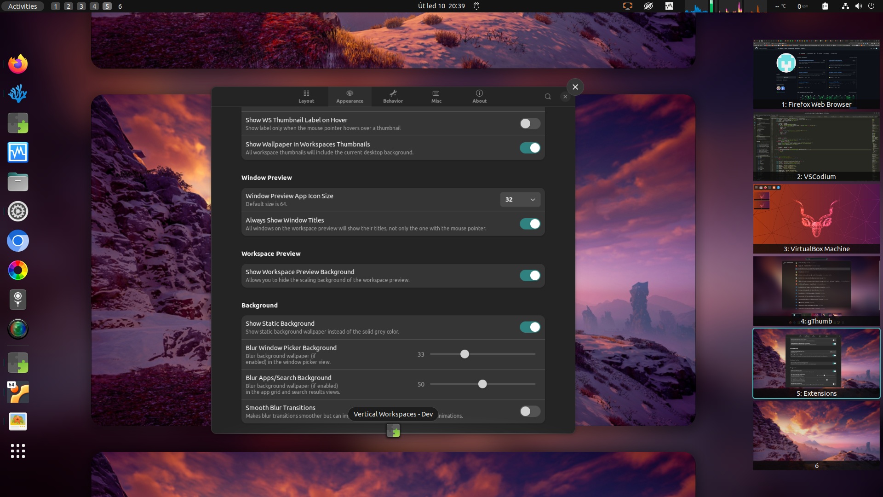The image size is (883, 497).
Task: Open the search icon in preferences header
Action: point(548,97)
